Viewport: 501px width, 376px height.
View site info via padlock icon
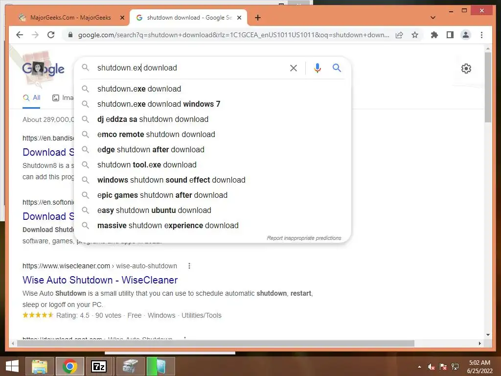pos(70,35)
